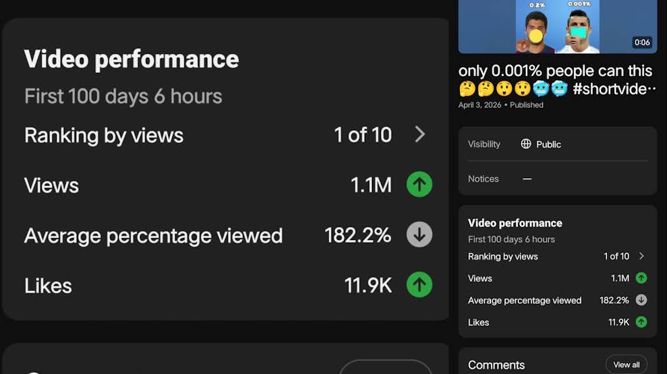Click green up arrow beside Likes 11.9K in large panel
667x374 pixels.
coord(419,285)
